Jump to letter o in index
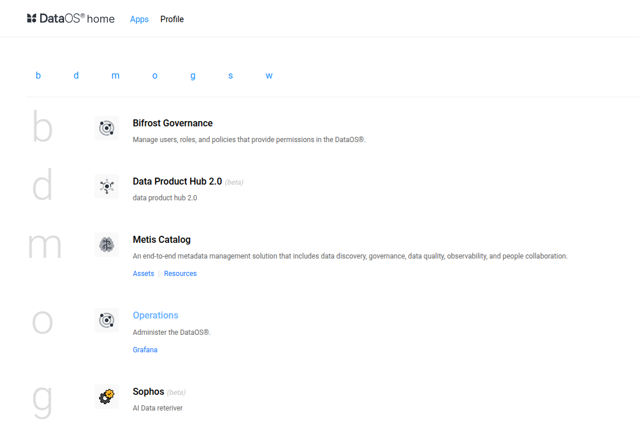The width and height of the screenshot is (639, 421). tap(155, 76)
